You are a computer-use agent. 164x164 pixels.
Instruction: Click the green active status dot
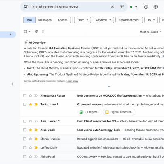[131, 7]
